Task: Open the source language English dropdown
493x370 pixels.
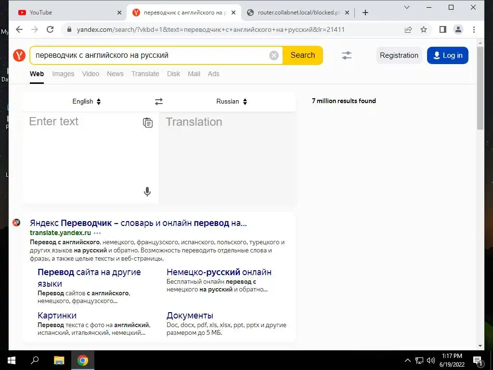Action: point(87,102)
